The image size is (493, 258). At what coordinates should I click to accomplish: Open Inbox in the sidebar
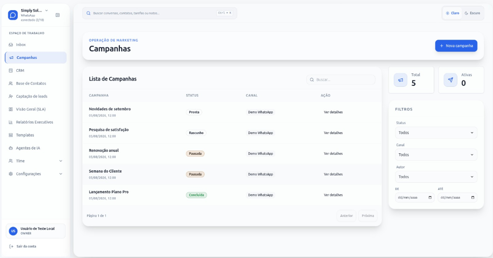pos(36,45)
